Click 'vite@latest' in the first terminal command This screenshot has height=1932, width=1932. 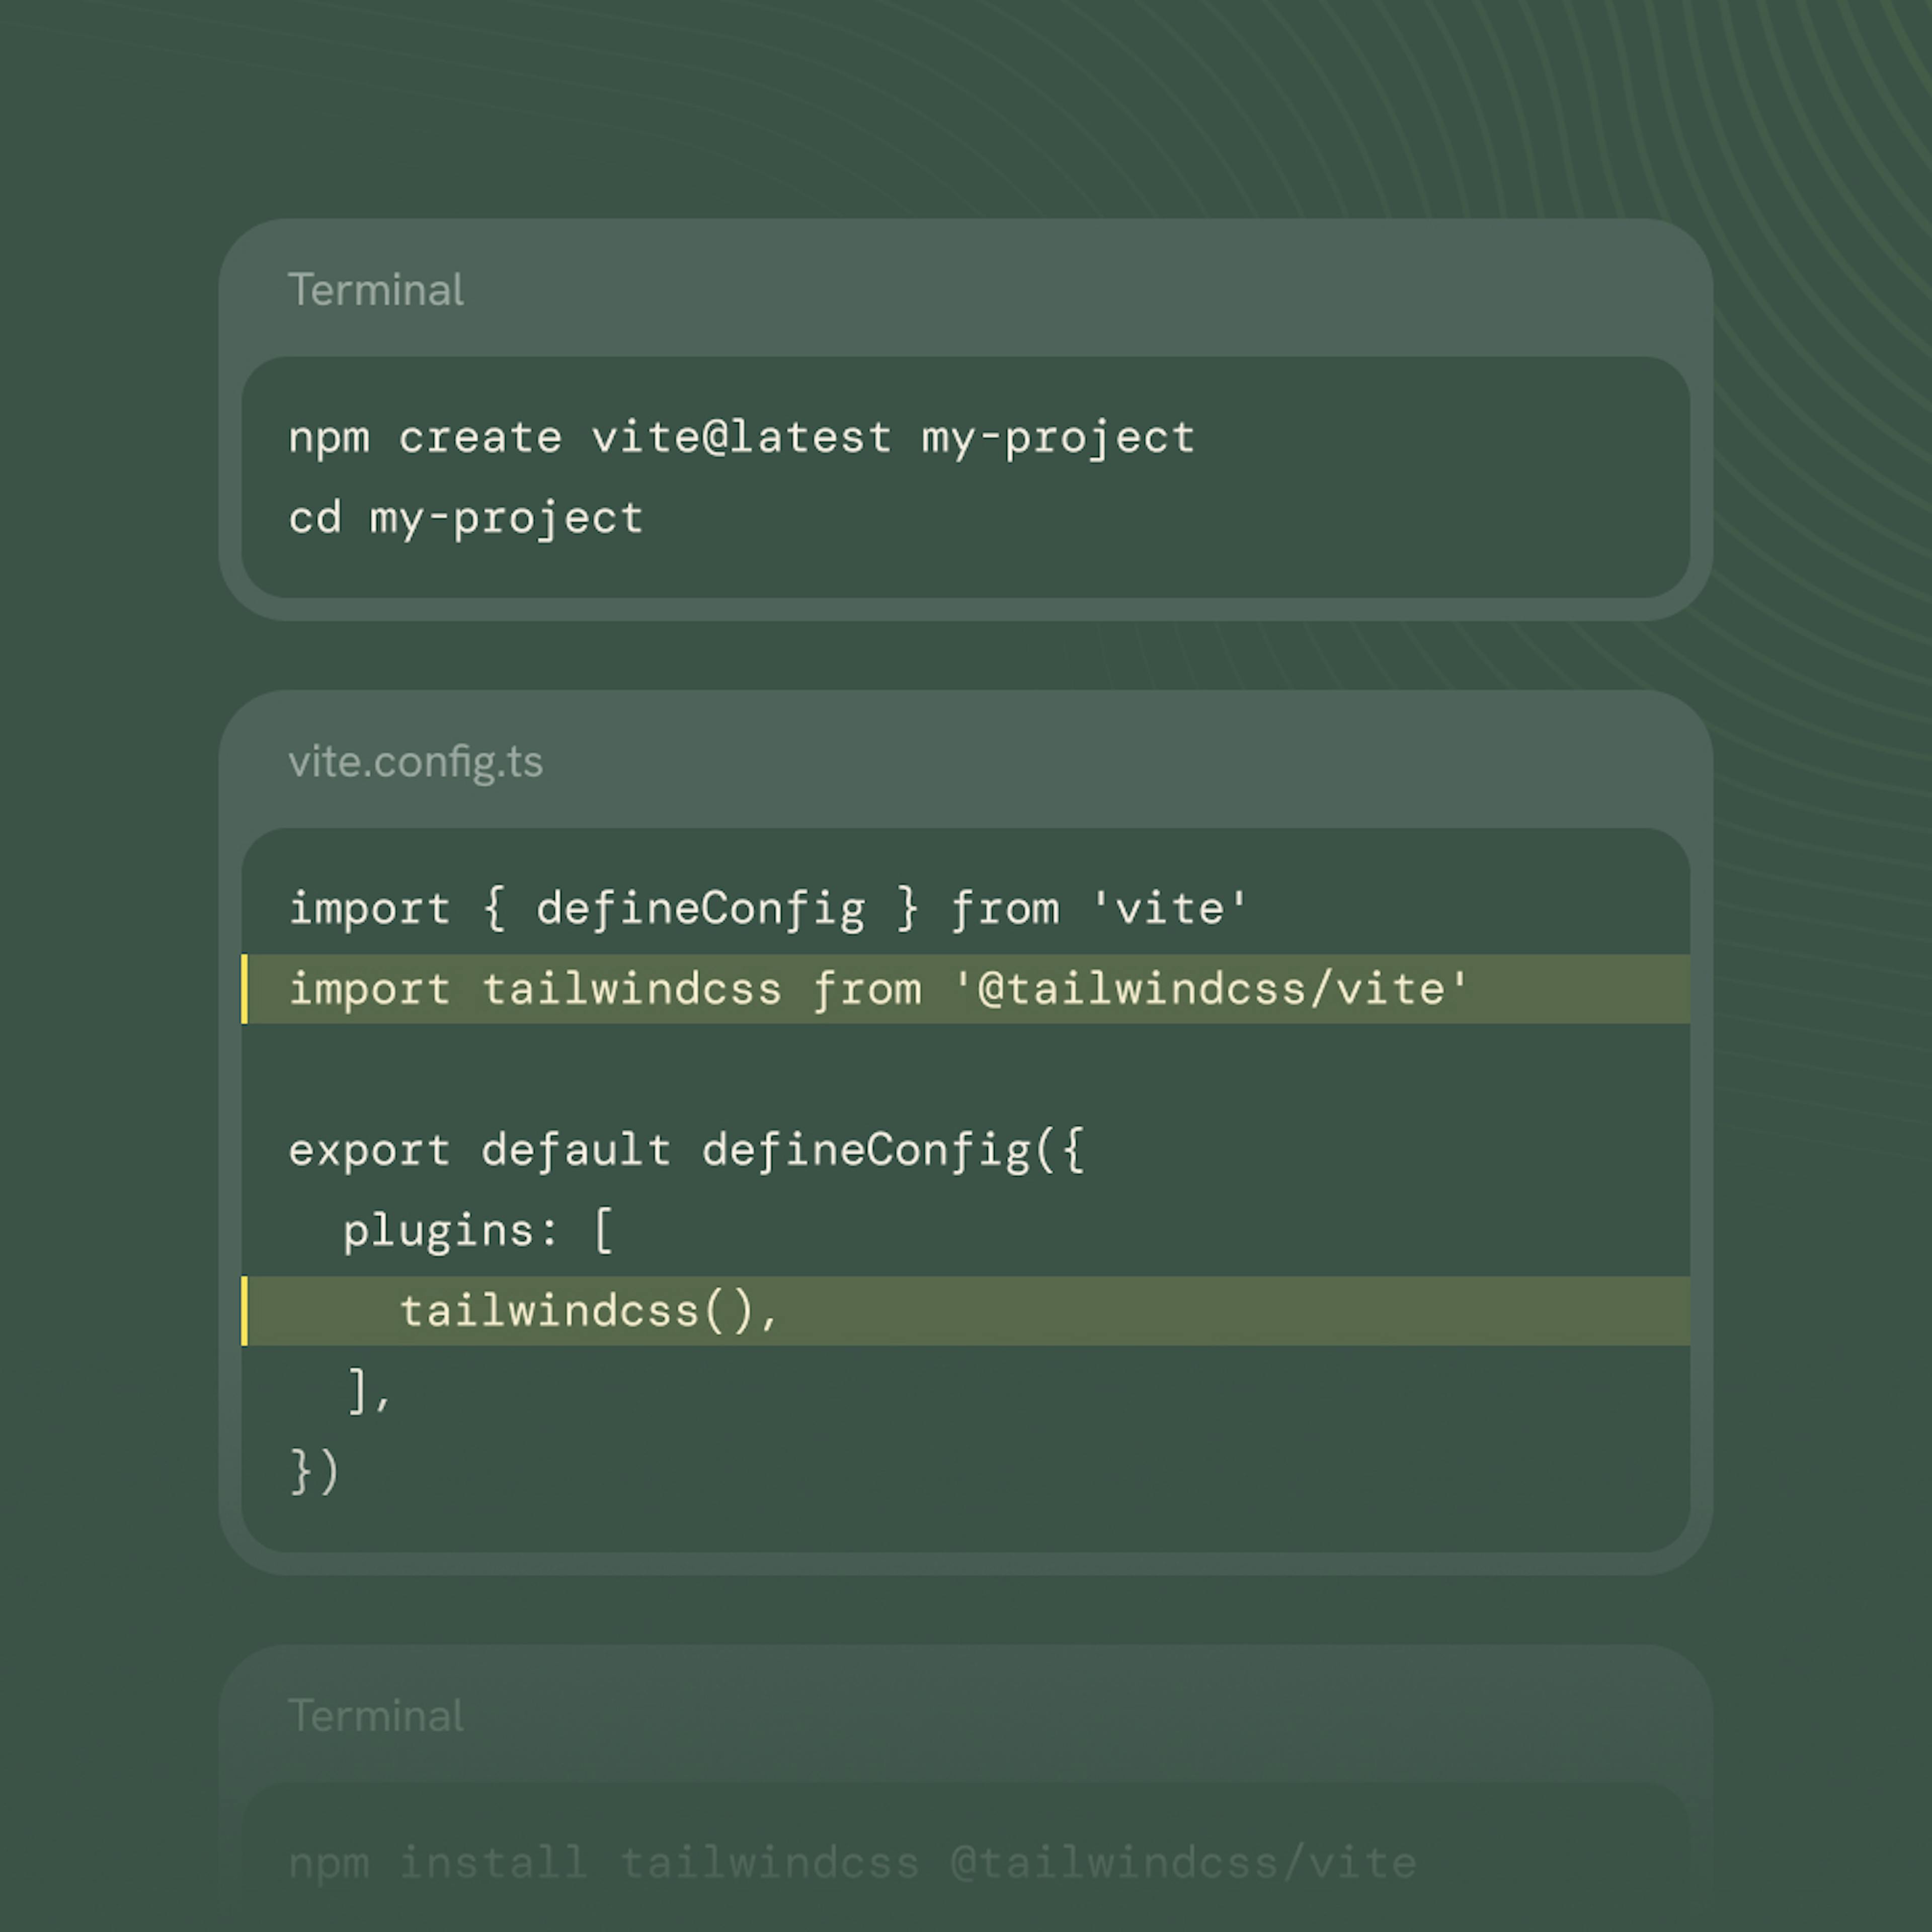[740, 438]
